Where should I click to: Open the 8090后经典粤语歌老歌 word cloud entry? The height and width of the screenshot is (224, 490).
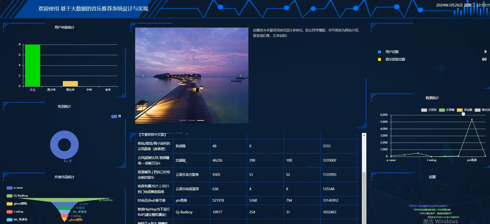tap(432, 210)
